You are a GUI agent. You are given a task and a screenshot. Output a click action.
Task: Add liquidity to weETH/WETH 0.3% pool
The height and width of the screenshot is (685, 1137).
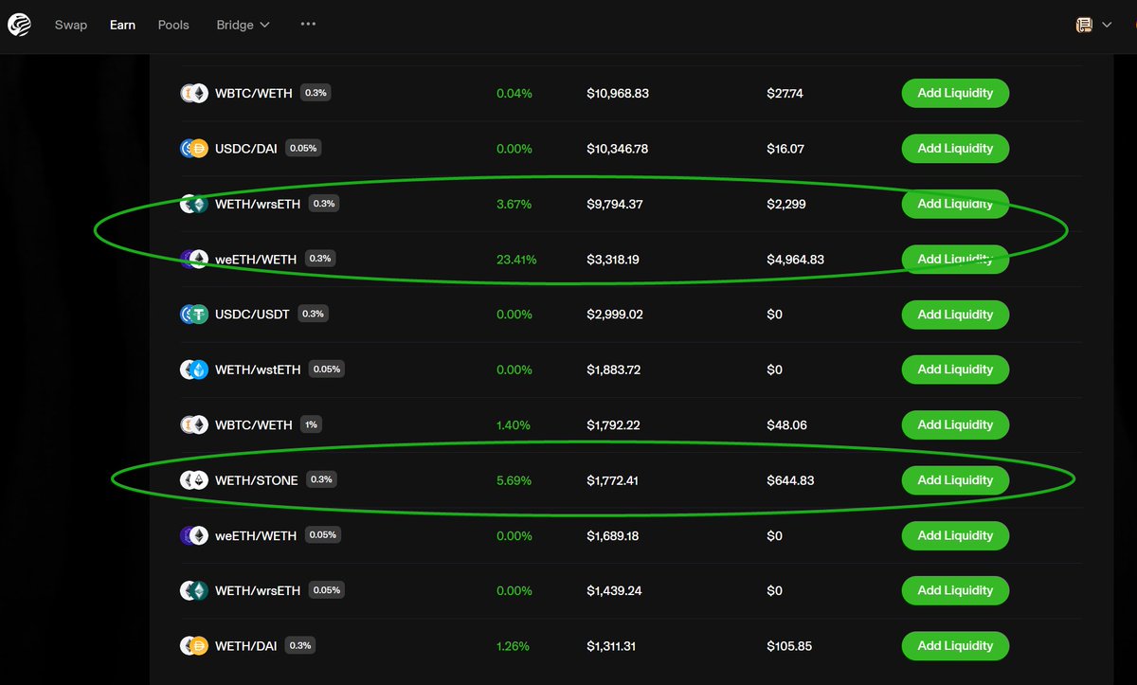(955, 259)
